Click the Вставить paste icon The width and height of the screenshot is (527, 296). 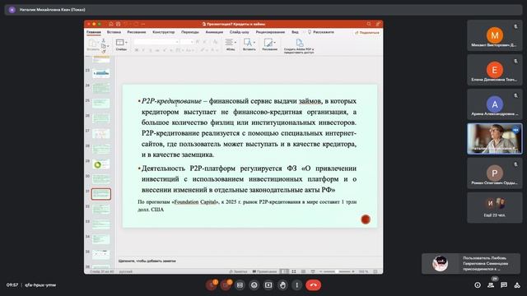pyautogui.click(x=92, y=43)
